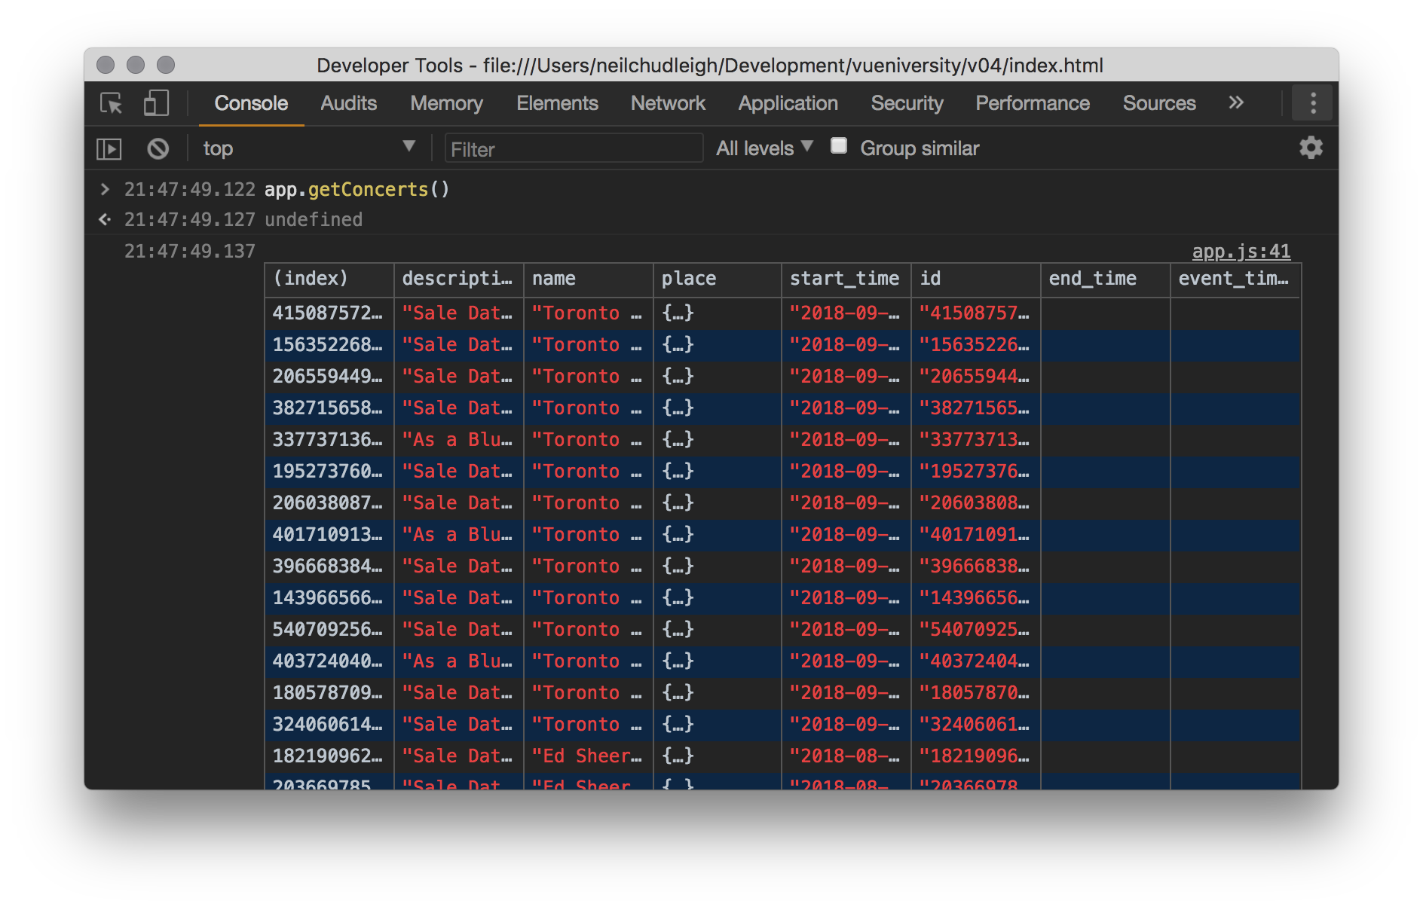Viewport: 1423px width, 910px height.
Task: Switch to the Sources panel
Action: 1159,103
